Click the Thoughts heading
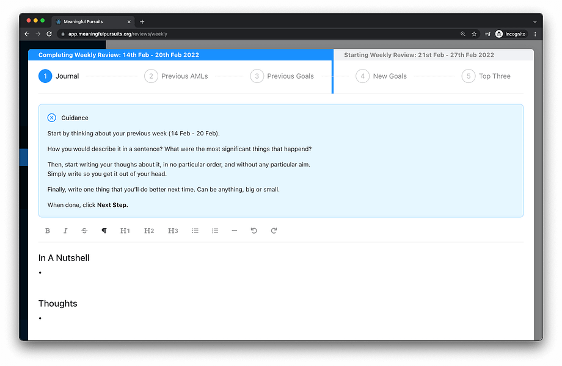 coord(57,303)
